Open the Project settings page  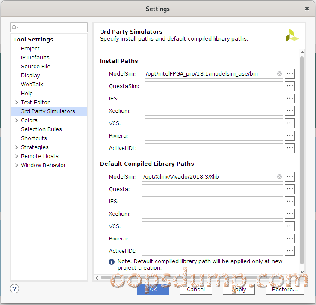30,49
